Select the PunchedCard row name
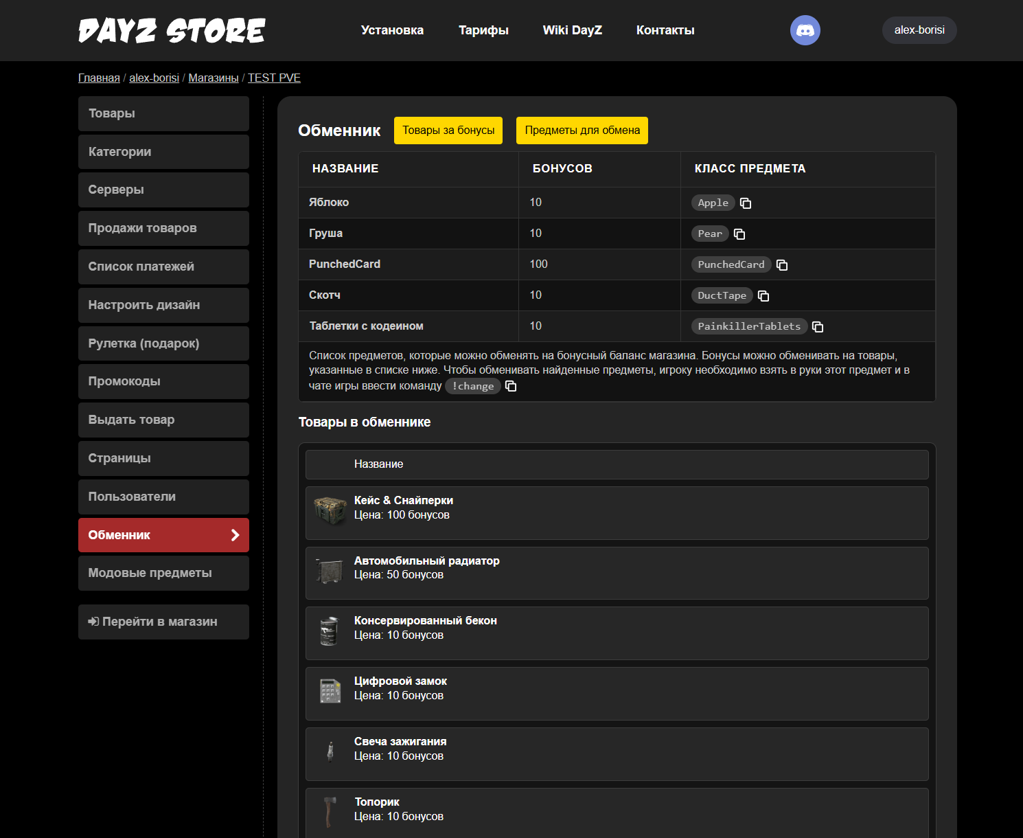The width and height of the screenshot is (1023, 838). (x=345, y=264)
